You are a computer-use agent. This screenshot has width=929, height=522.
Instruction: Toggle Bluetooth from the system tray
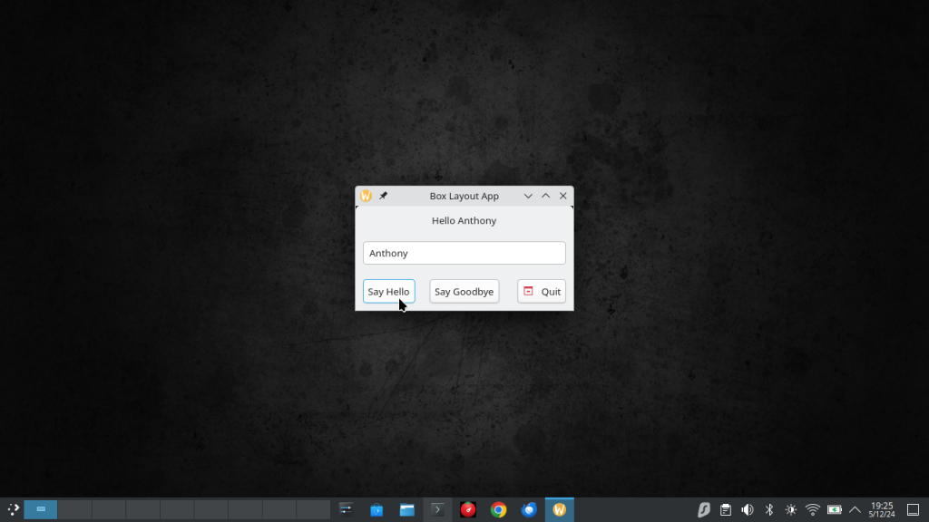click(768, 509)
